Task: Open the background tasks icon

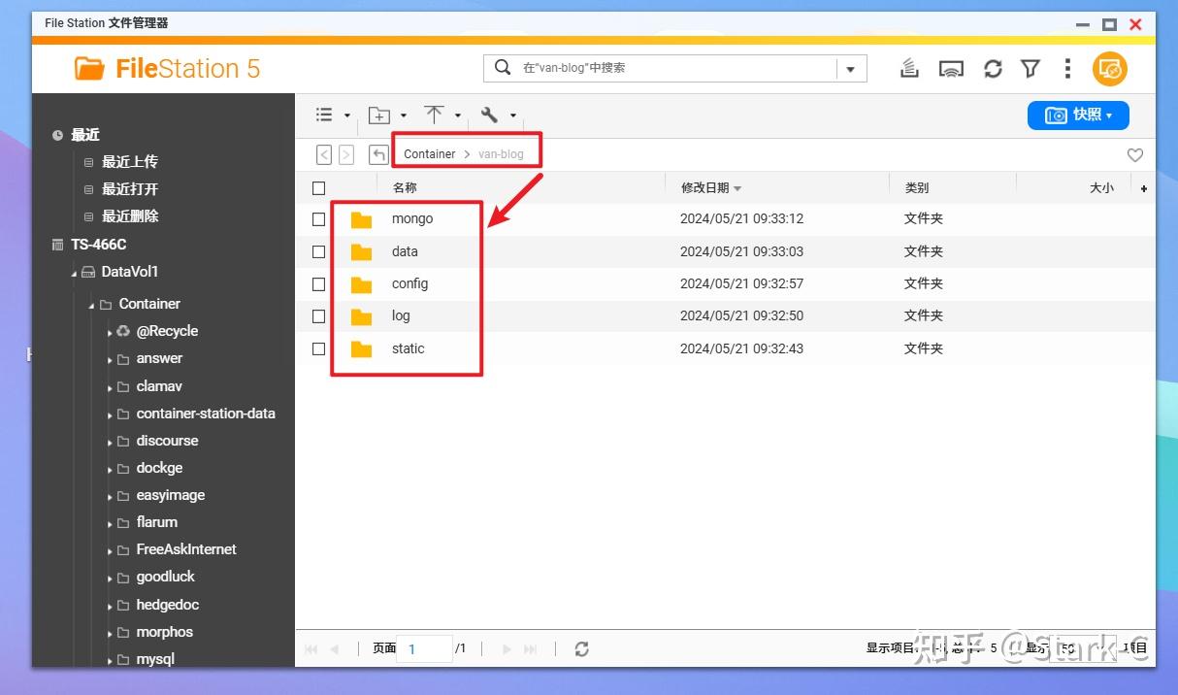Action: 909,68
